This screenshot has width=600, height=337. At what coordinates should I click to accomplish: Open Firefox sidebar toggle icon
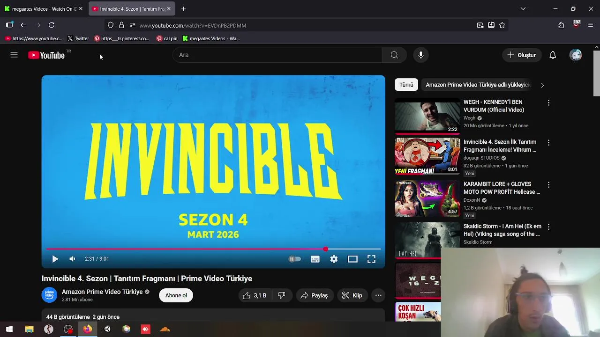pyautogui.click(x=9, y=25)
